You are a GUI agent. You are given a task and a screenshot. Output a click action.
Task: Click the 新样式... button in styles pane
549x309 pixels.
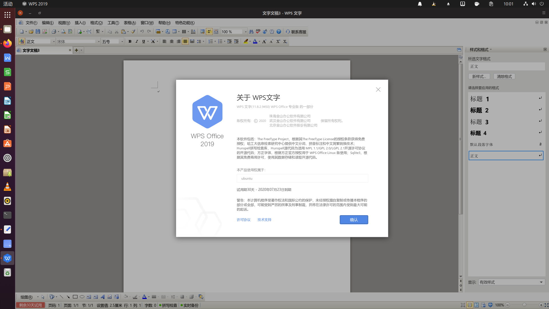point(479,76)
